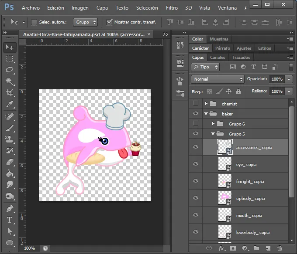Collapse Grupo 5
The width and height of the screenshot is (297, 254).
pos(213,134)
